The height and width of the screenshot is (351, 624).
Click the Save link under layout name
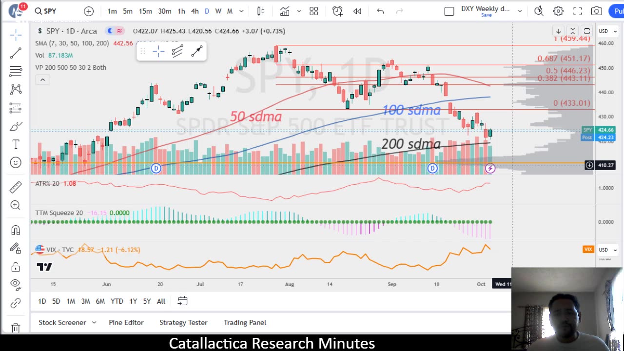click(487, 15)
